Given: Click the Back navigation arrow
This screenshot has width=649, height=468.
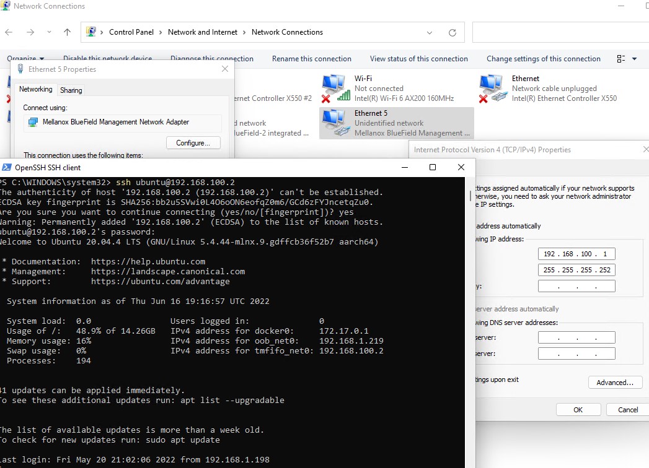Looking at the screenshot, I should 9,32.
